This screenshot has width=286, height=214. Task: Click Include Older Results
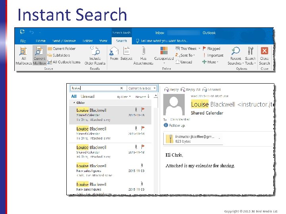pyautogui.click(x=95, y=56)
